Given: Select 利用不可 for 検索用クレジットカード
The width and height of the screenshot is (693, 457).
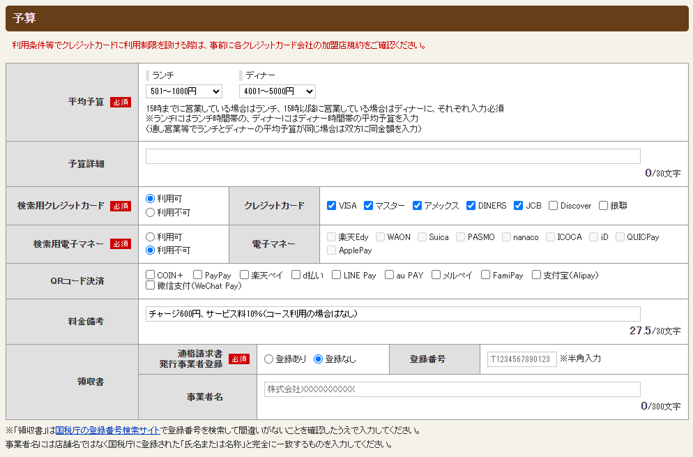Looking at the screenshot, I should [x=151, y=212].
